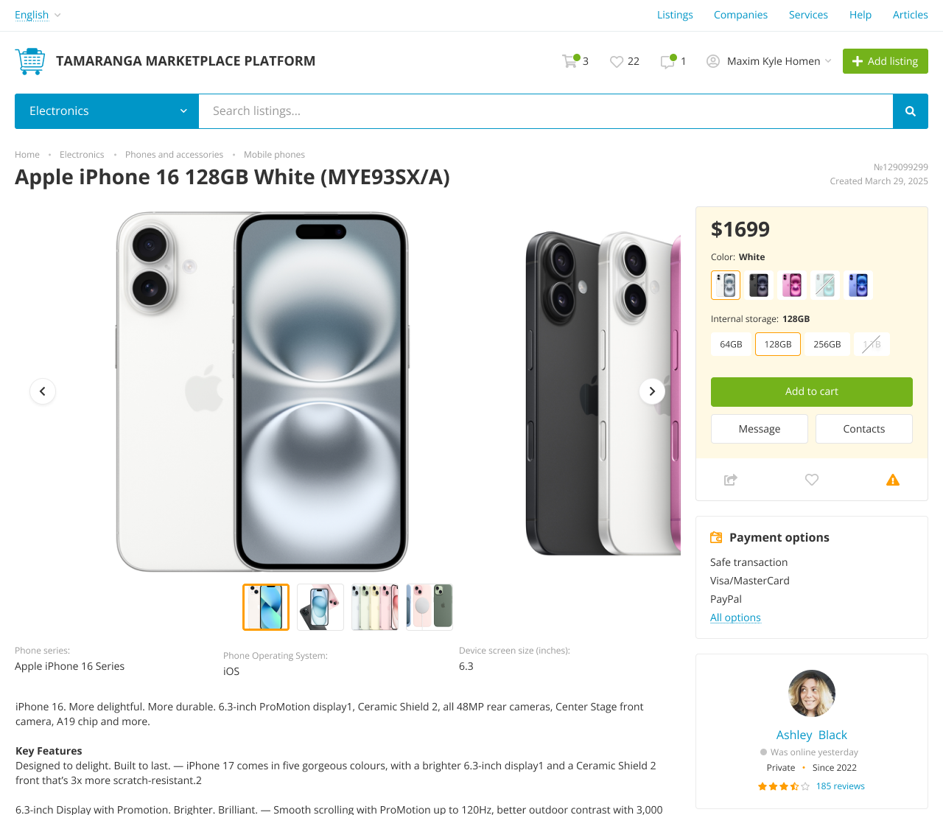Share this listing via share icon
This screenshot has height=815, width=943.
[x=731, y=480]
